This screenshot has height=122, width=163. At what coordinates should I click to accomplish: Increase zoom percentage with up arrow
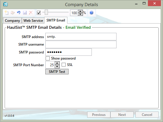point(80,11)
